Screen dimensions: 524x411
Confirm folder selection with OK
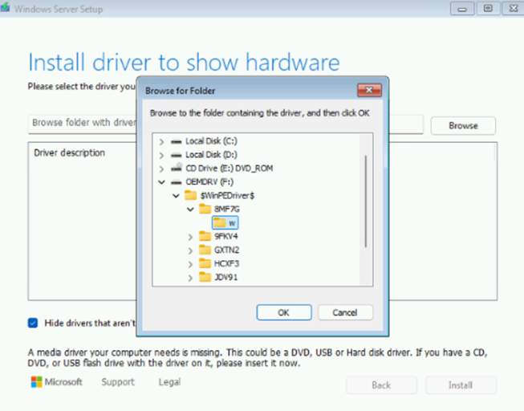pos(284,313)
